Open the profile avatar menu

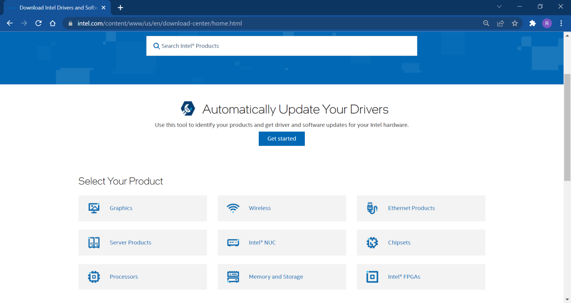(547, 23)
